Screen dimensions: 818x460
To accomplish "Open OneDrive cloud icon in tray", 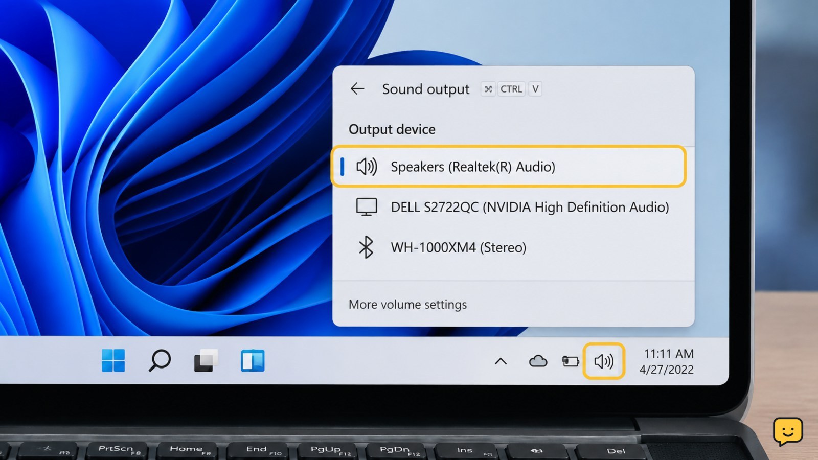I will (538, 362).
